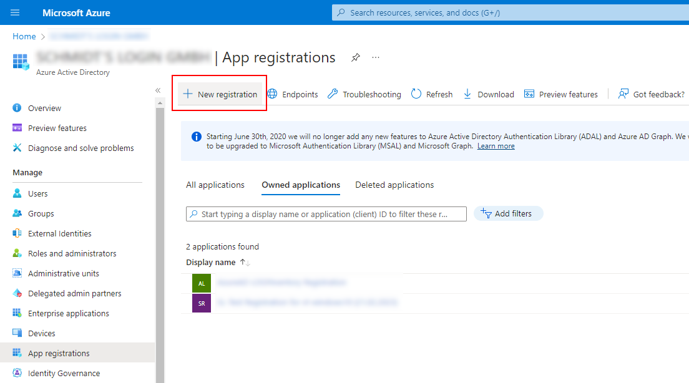Open Preview features in the sidebar
Screen dimensions: 689x383
pyautogui.click(x=57, y=128)
